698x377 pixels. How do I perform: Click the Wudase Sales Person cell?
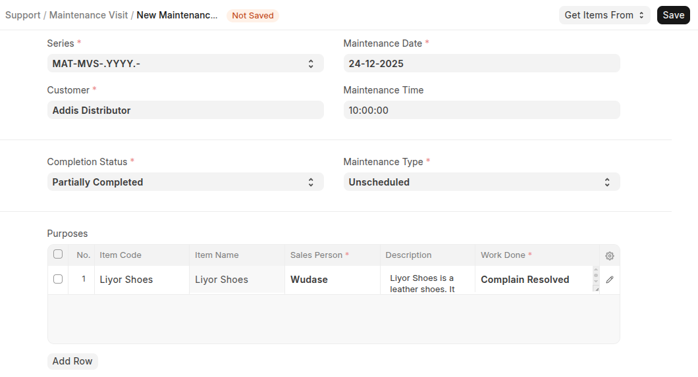click(x=332, y=280)
